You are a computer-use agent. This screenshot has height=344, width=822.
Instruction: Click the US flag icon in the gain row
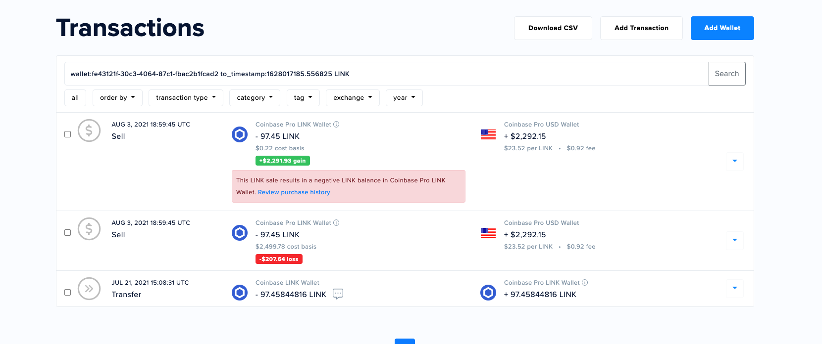[488, 134]
